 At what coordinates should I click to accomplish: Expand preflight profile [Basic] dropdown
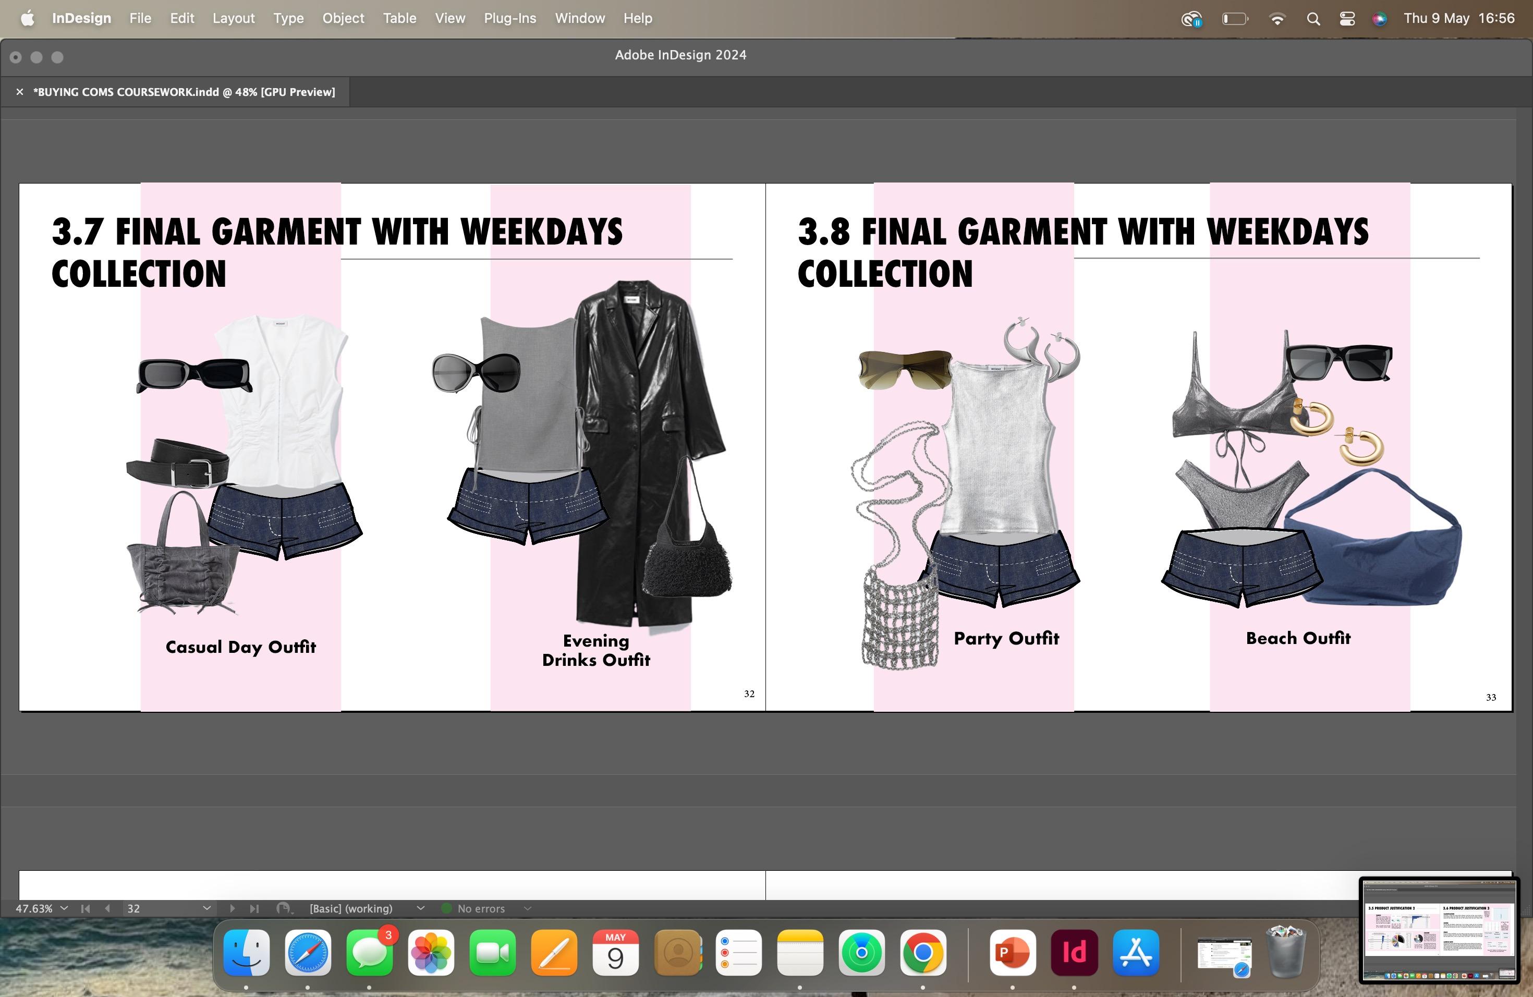[x=421, y=908]
